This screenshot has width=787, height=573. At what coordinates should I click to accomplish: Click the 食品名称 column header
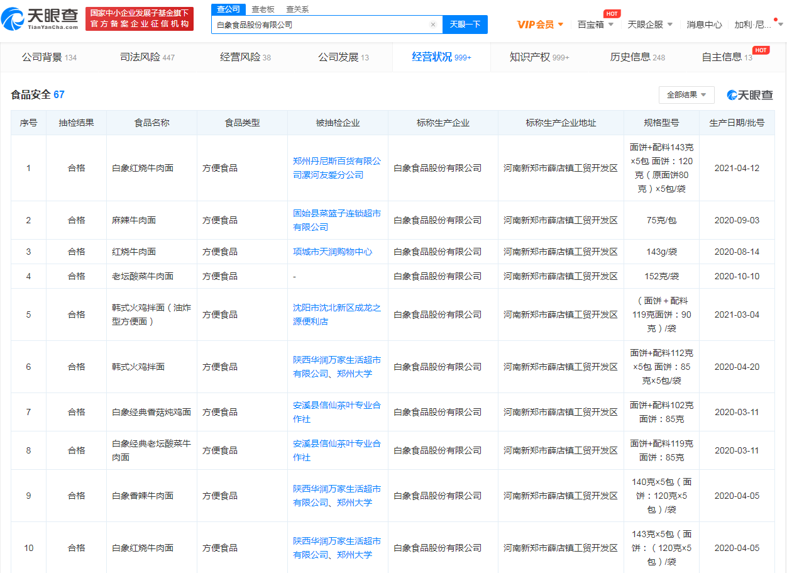(x=152, y=123)
